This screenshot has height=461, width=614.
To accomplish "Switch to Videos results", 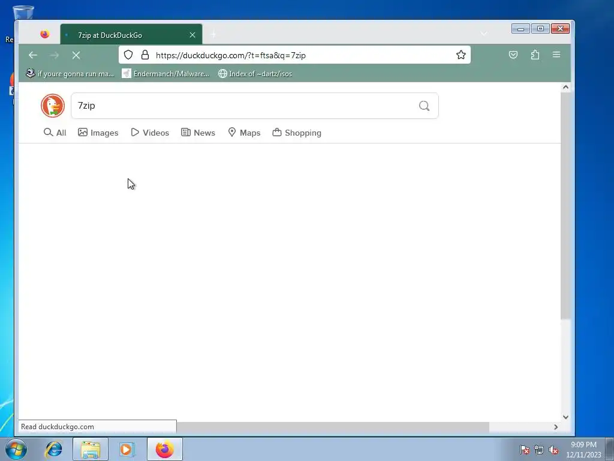I will (x=150, y=133).
